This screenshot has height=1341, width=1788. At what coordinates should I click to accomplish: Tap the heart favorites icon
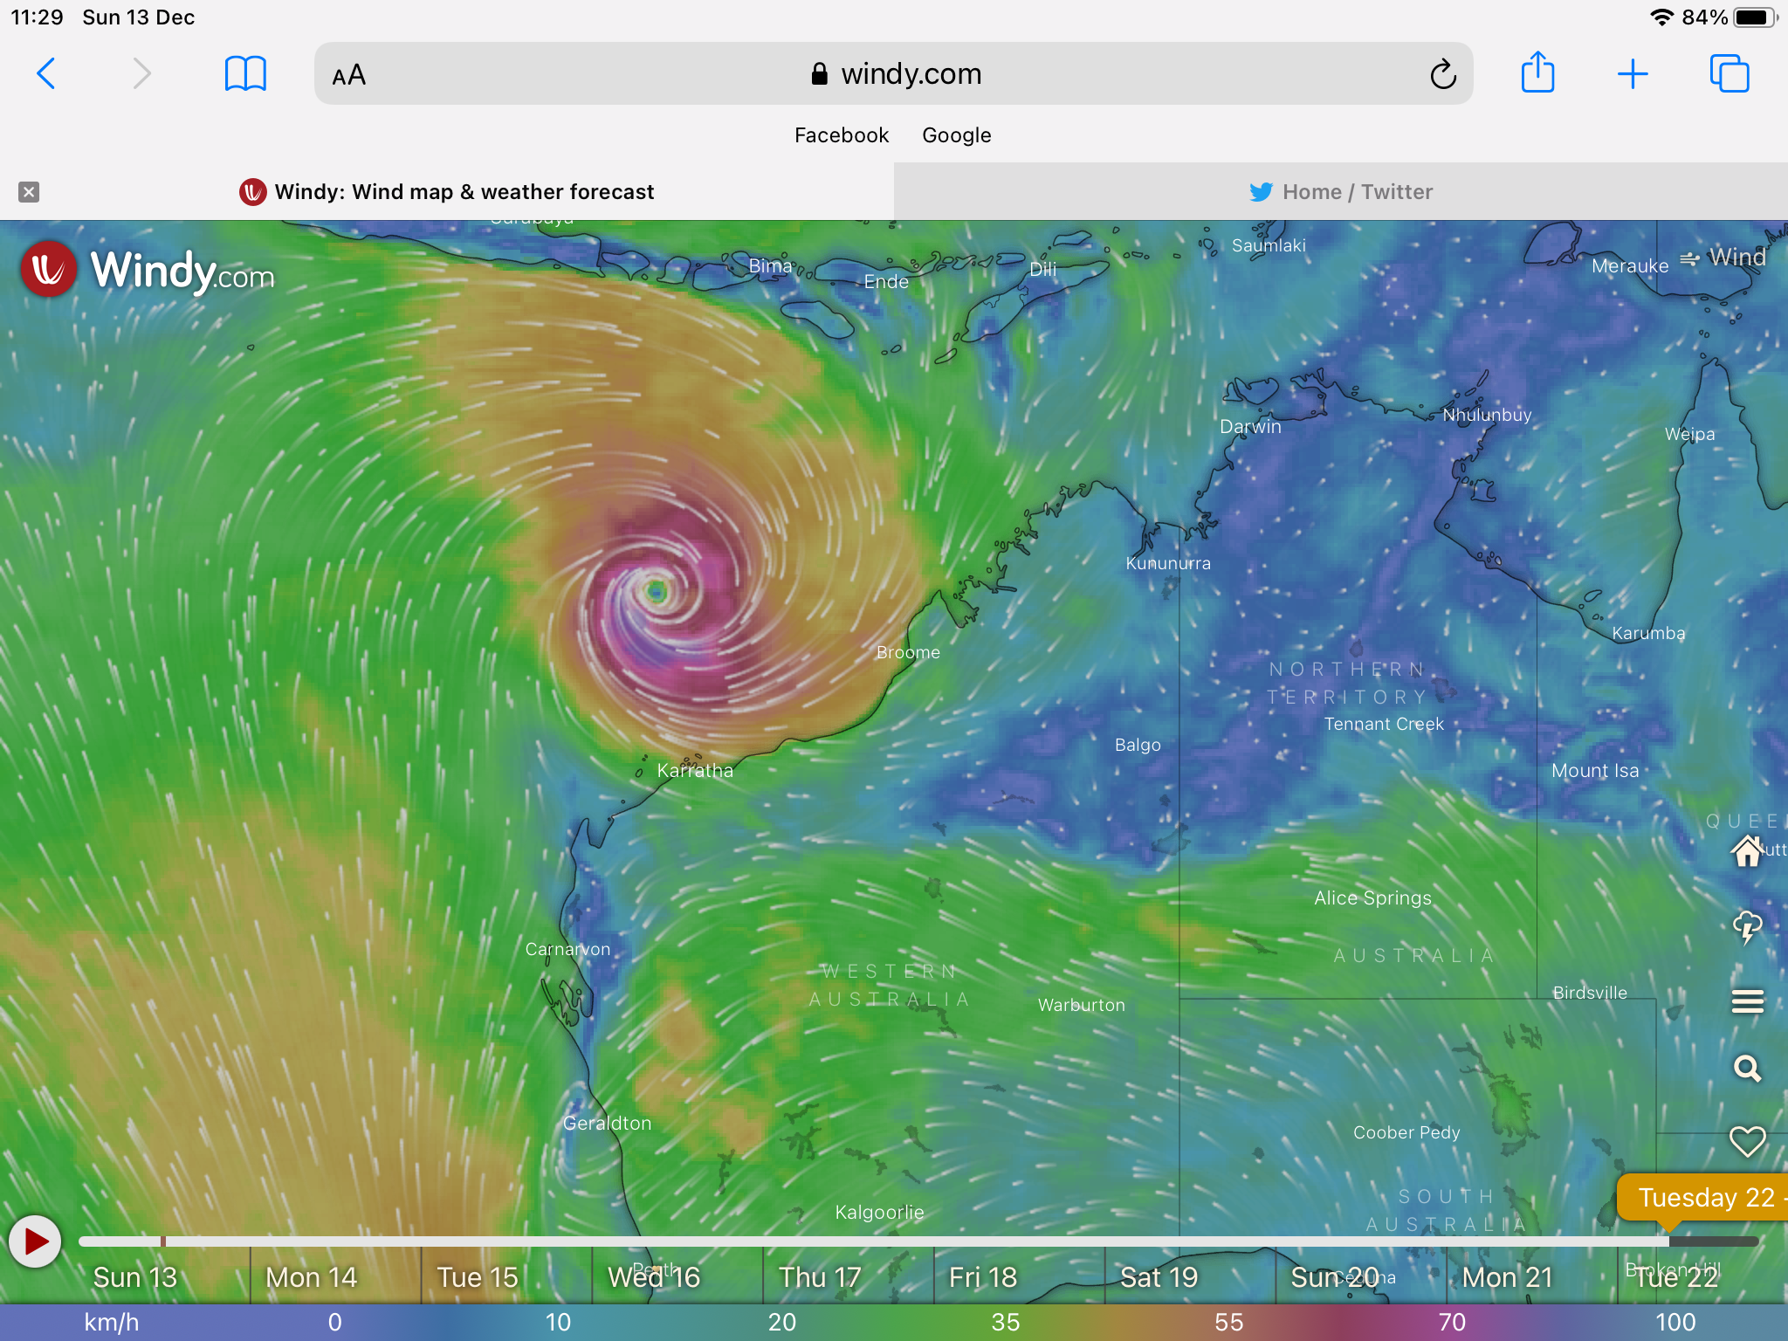click(1747, 1141)
